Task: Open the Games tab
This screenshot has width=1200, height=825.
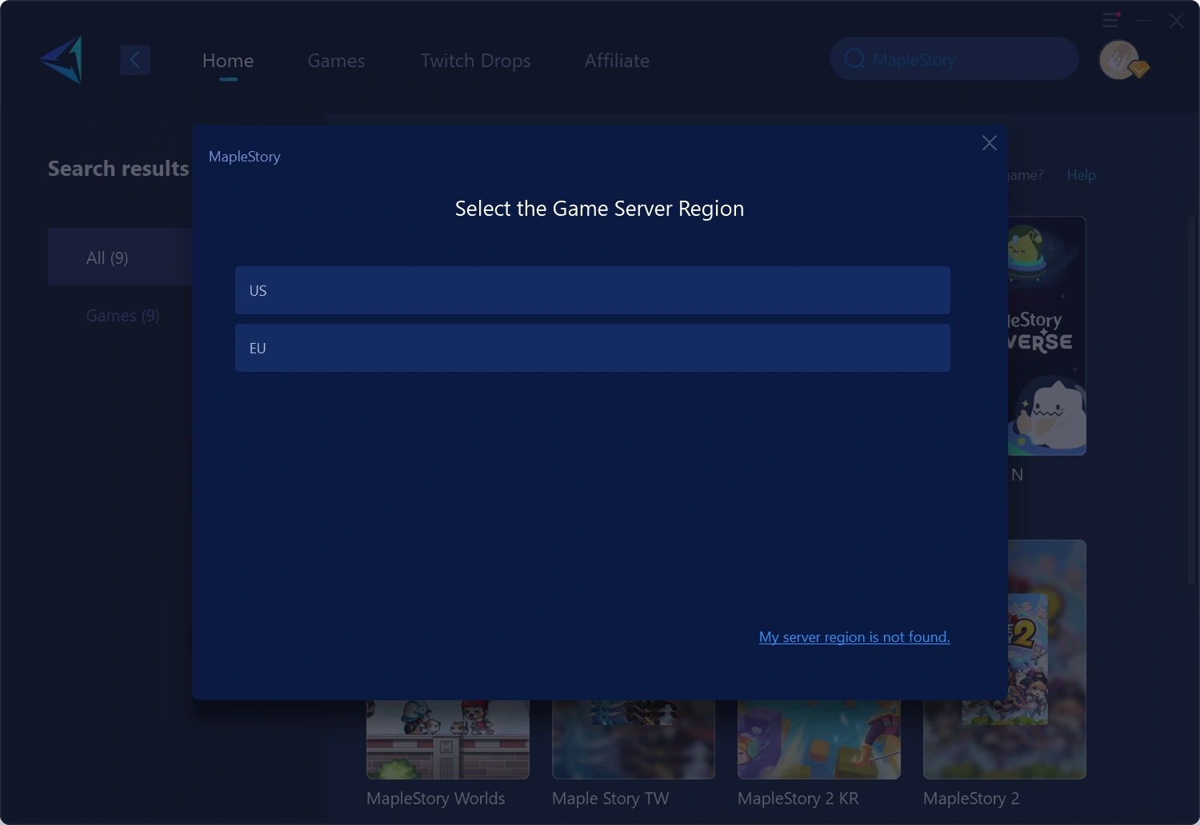Action: coord(336,61)
